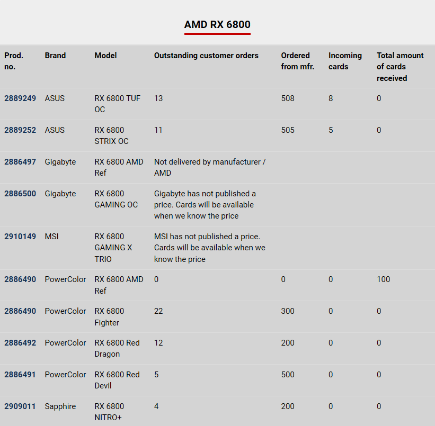
Task: Open product number 2889252 link
Action: coord(20,130)
